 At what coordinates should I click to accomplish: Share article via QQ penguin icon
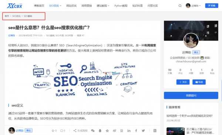100,131
